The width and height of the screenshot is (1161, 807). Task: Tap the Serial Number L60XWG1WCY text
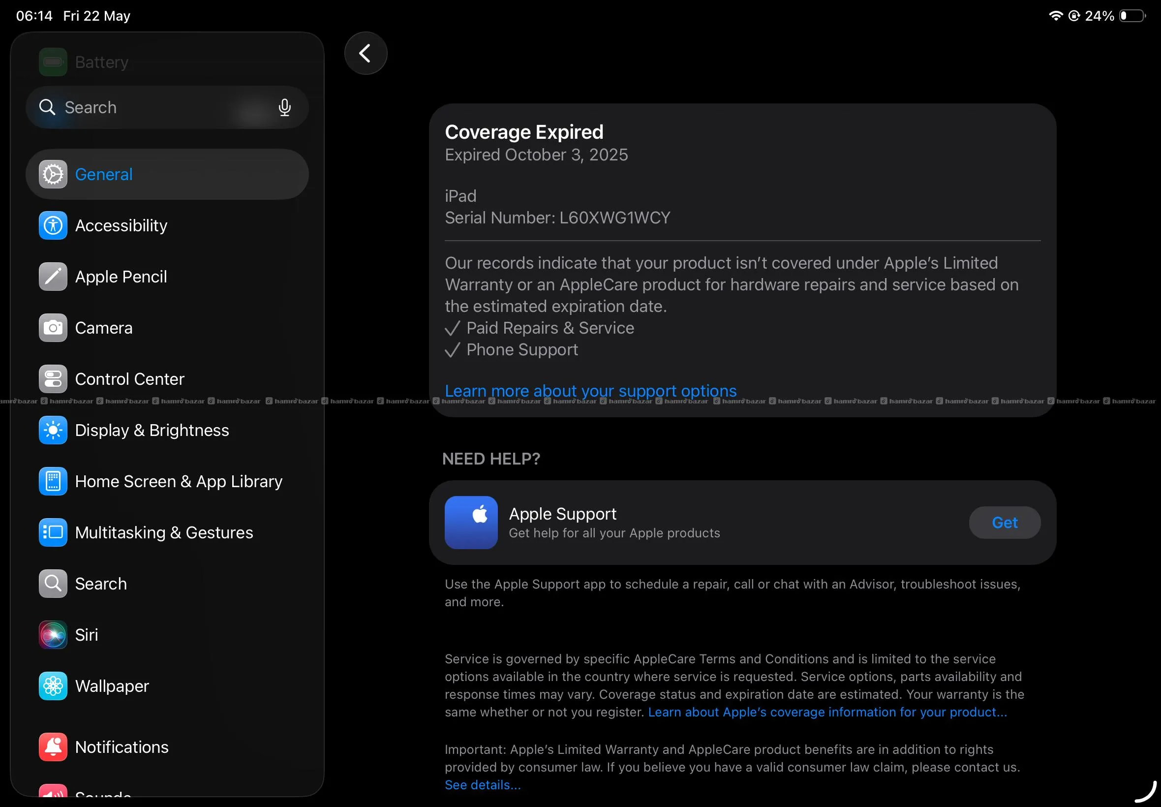(557, 217)
